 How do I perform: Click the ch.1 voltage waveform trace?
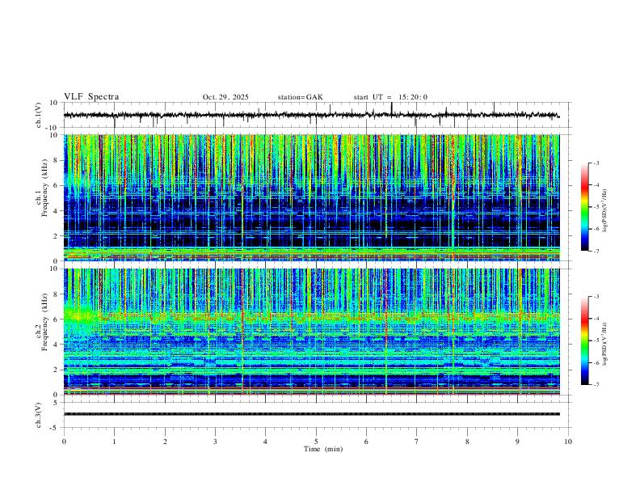311,115
